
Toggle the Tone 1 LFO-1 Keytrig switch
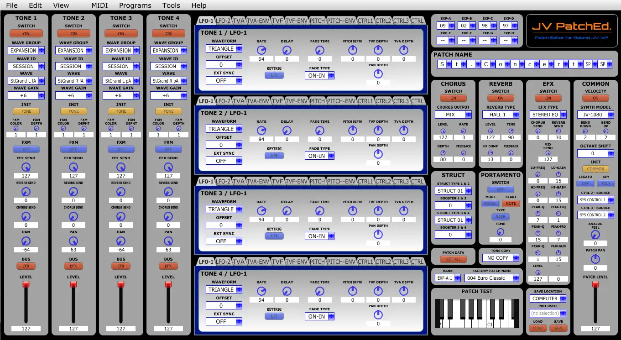pos(274,75)
